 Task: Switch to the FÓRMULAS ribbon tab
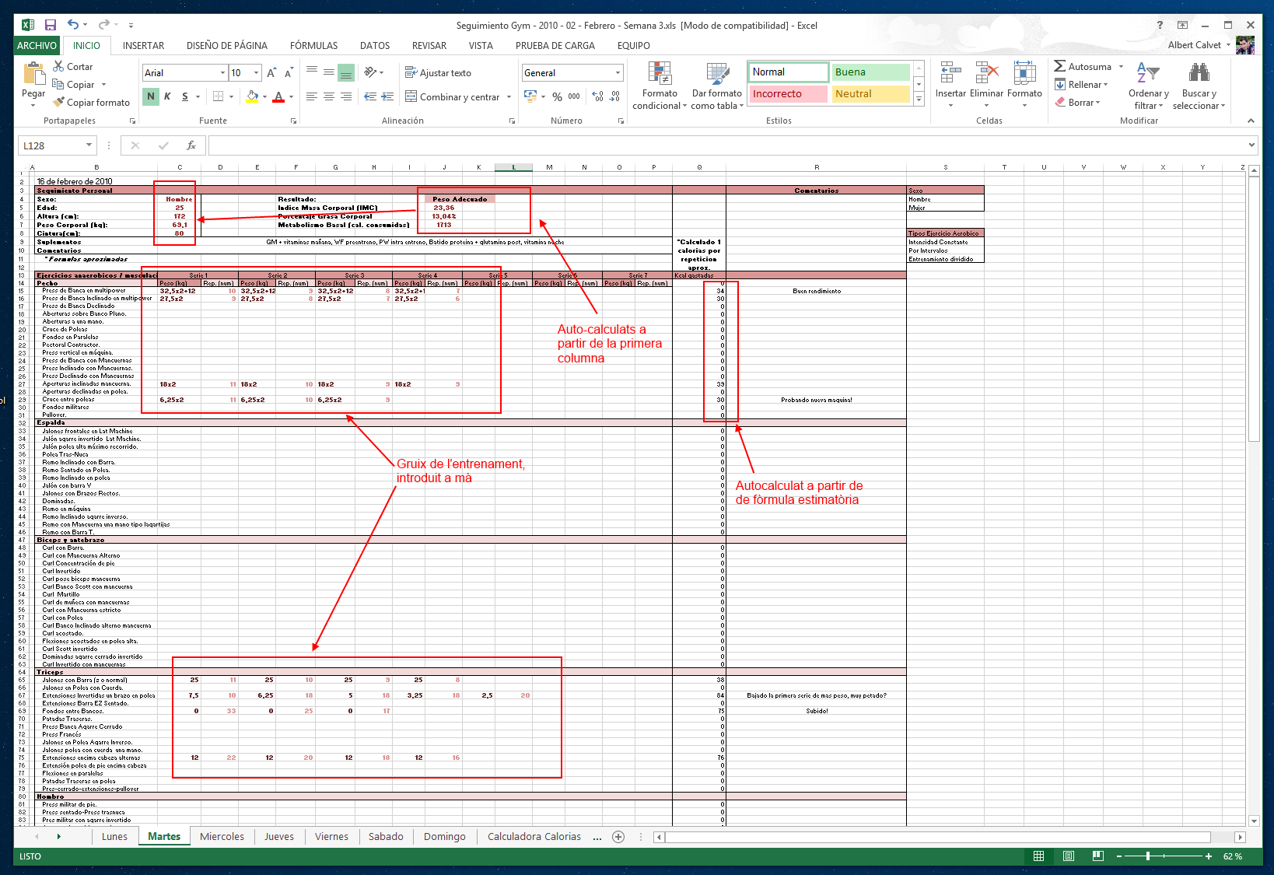[x=313, y=45]
